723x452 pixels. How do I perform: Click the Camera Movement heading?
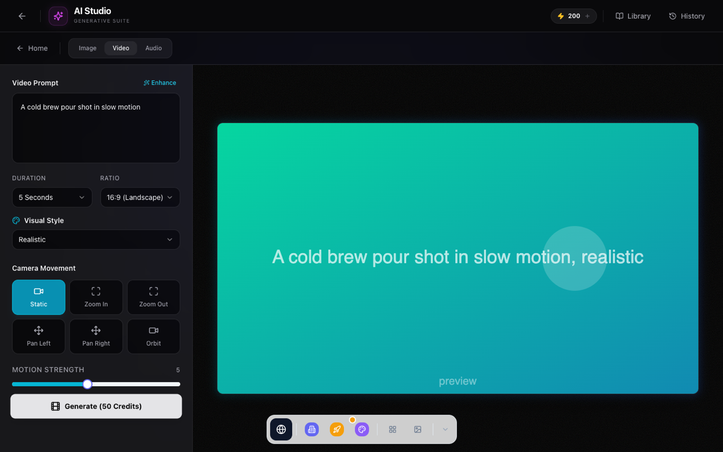pyautogui.click(x=44, y=268)
